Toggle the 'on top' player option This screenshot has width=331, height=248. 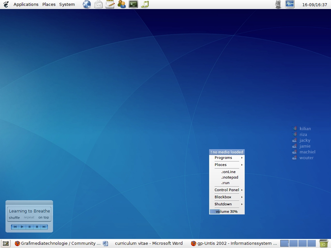click(x=44, y=218)
